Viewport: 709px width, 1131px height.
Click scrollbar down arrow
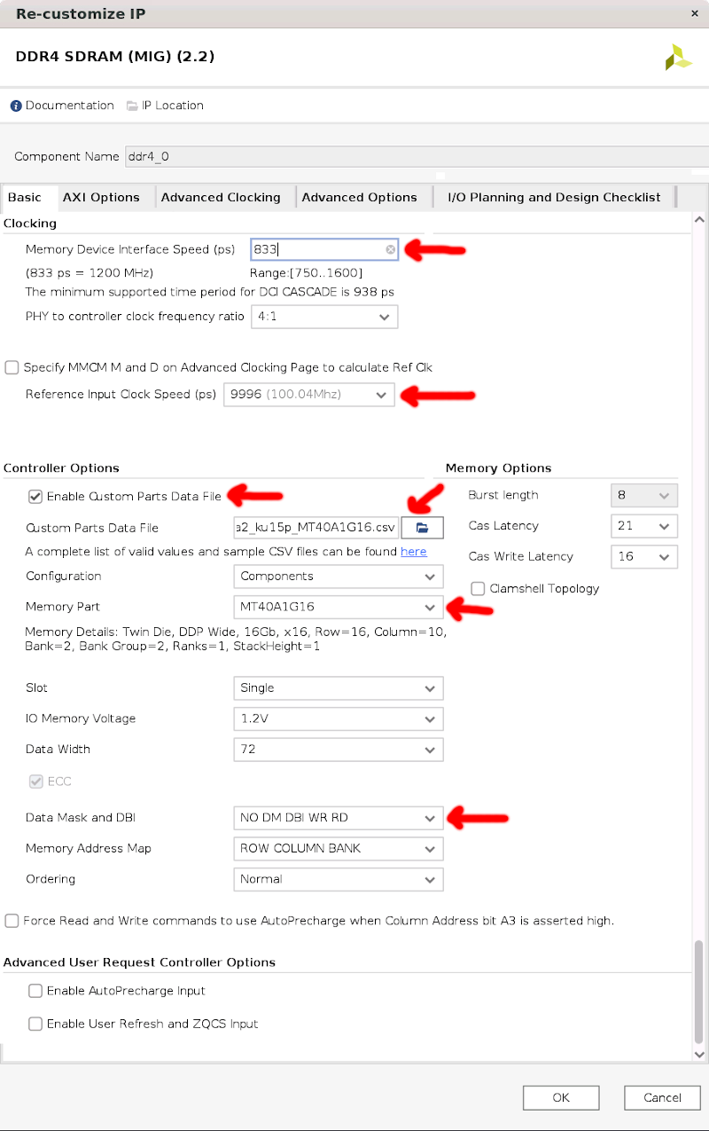point(699,1055)
